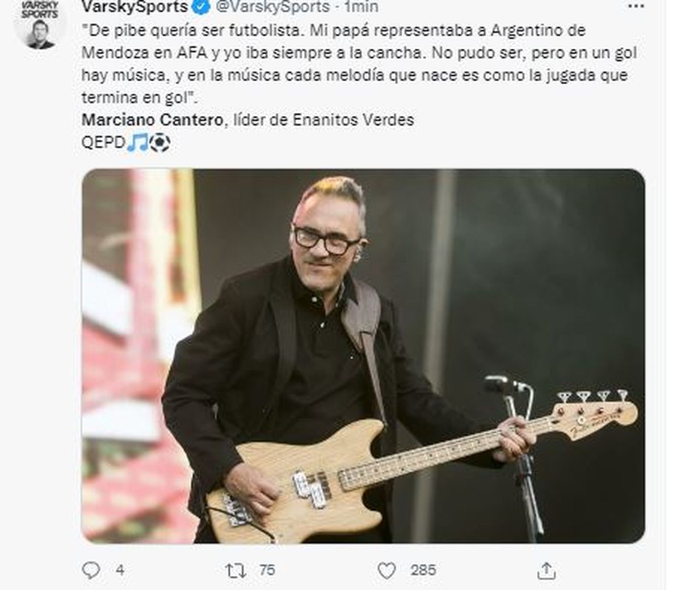Like the tweet with the heart icon
This screenshot has height=590, width=681.
pyautogui.click(x=386, y=570)
